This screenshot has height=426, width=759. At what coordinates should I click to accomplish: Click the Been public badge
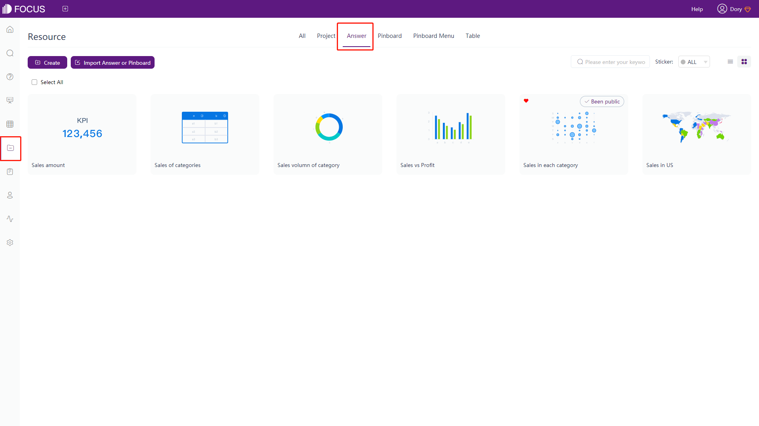coord(602,101)
